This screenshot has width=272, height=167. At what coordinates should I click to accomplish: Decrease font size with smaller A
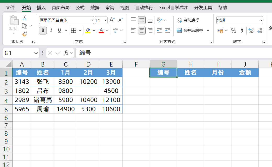[121, 20]
